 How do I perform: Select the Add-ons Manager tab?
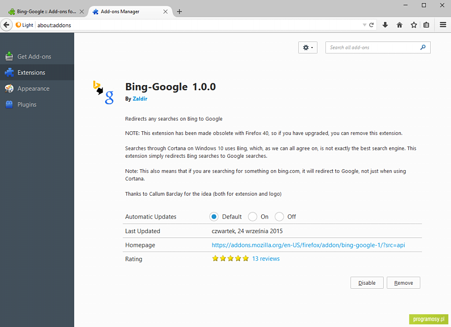tap(130, 11)
